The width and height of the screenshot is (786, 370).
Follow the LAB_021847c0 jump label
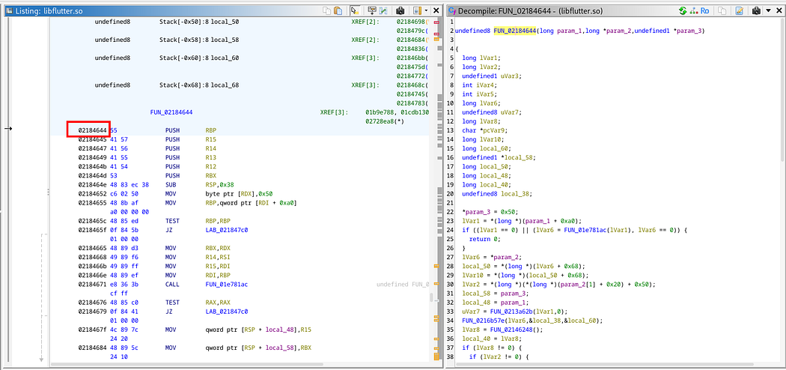(227, 230)
